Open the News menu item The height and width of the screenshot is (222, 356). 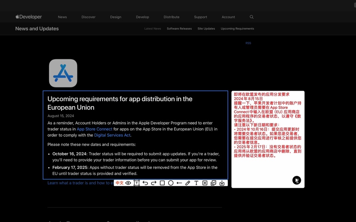[62, 17]
